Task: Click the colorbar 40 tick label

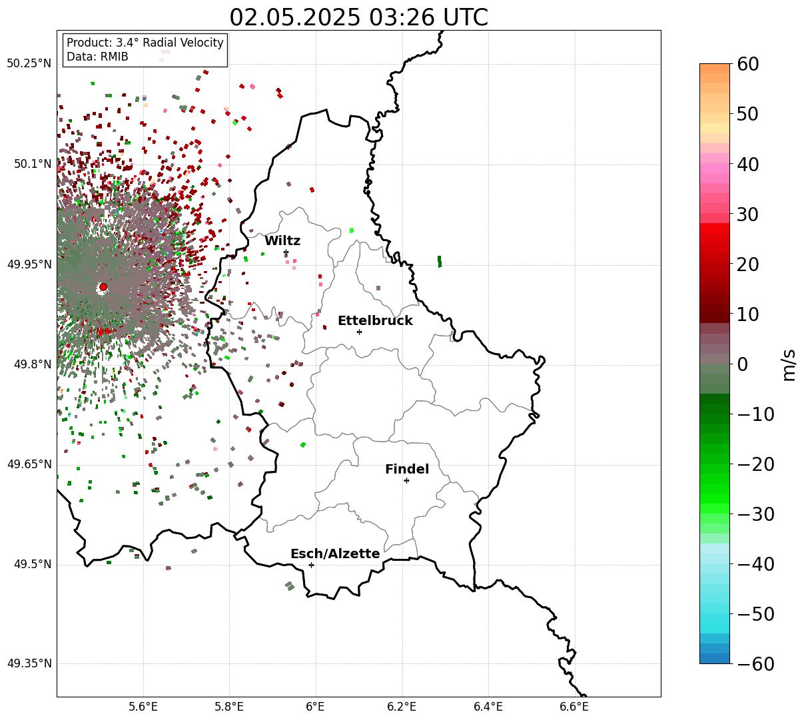Action: click(x=747, y=164)
